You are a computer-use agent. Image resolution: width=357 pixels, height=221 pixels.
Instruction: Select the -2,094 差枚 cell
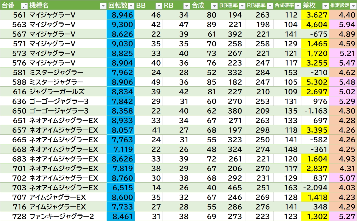pyautogui.click(x=315, y=188)
